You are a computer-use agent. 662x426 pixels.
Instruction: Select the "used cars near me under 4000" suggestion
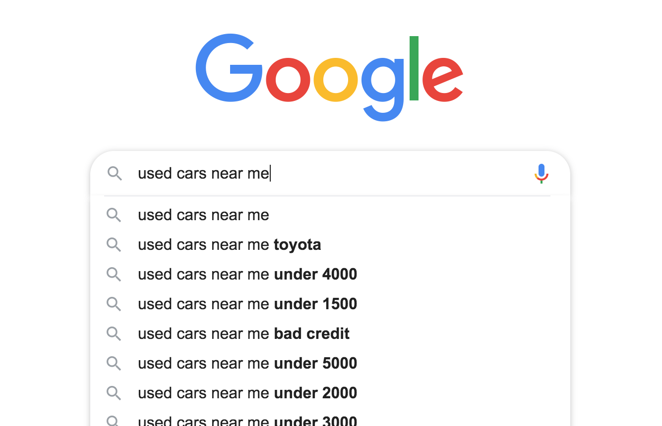pos(247,274)
